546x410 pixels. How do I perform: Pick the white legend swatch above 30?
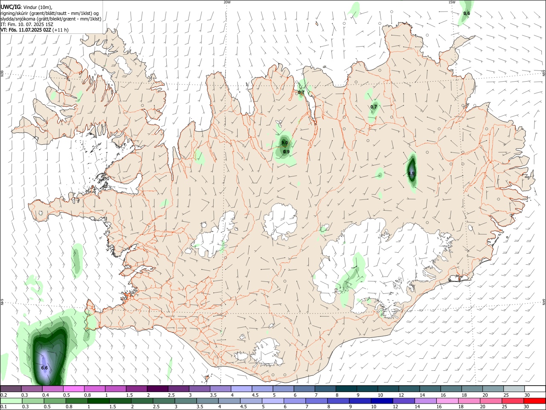[534, 389]
